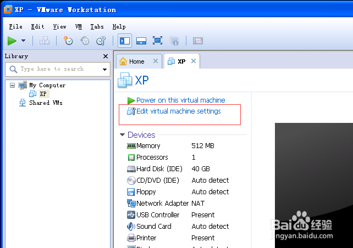Switch to the XP tab
The width and height of the screenshot is (353, 248).
pyautogui.click(x=181, y=61)
